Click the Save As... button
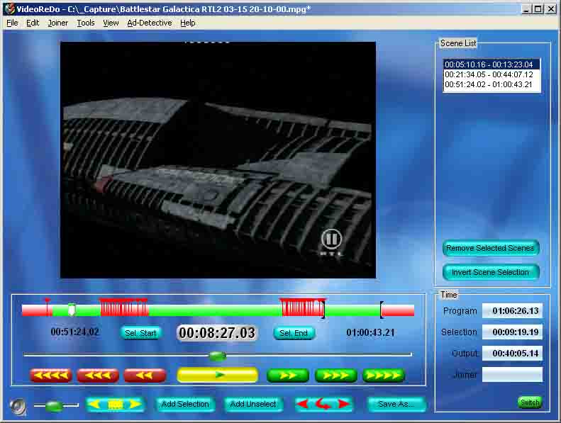561x423 pixels. (x=396, y=404)
